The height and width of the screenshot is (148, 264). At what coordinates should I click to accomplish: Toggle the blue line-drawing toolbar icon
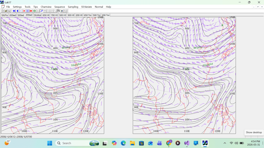pyautogui.click(x=42, y=11)
